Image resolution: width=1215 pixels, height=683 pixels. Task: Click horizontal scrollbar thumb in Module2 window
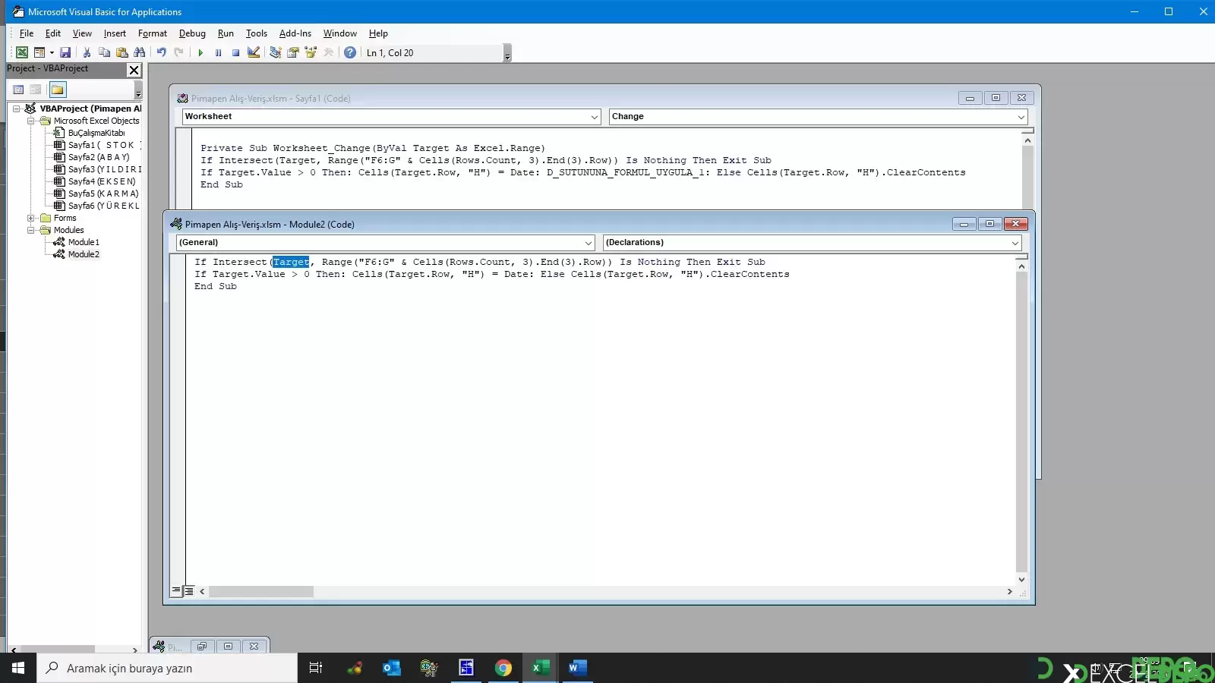click(261, 591)
